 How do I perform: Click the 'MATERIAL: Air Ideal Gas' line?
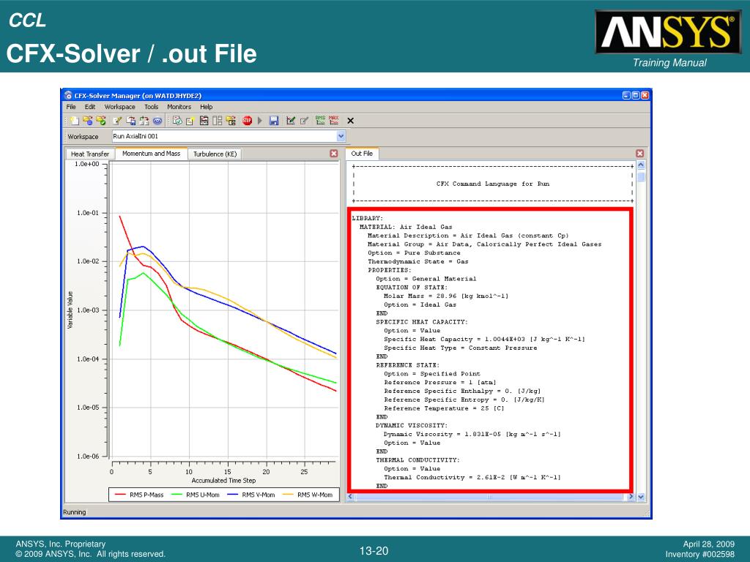tap(406, 227)
